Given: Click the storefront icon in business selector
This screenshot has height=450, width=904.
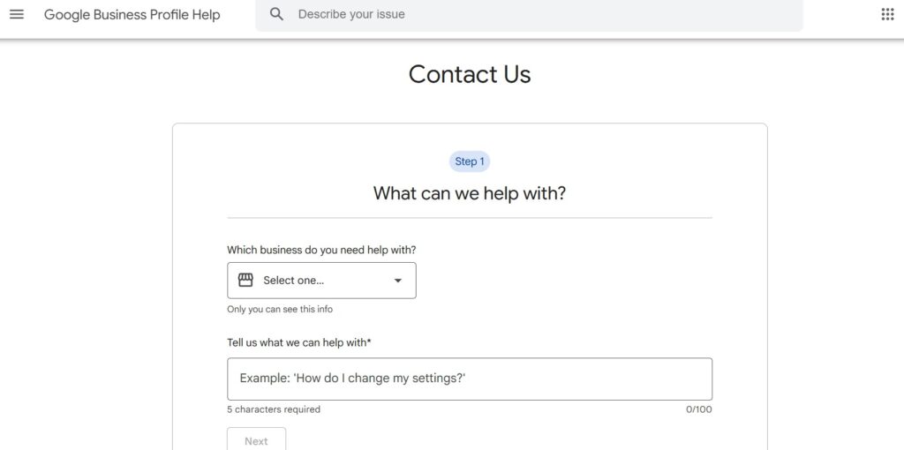Looking at the screenshot, I should 245,281.
